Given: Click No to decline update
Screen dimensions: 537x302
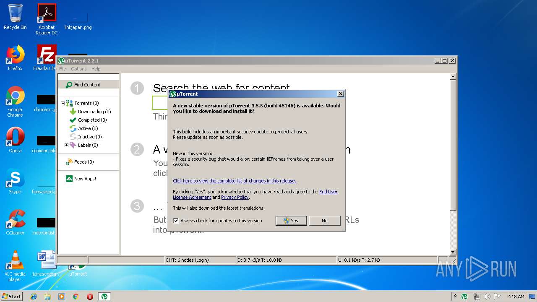Looking at the screenshot, I should [325, 221].
